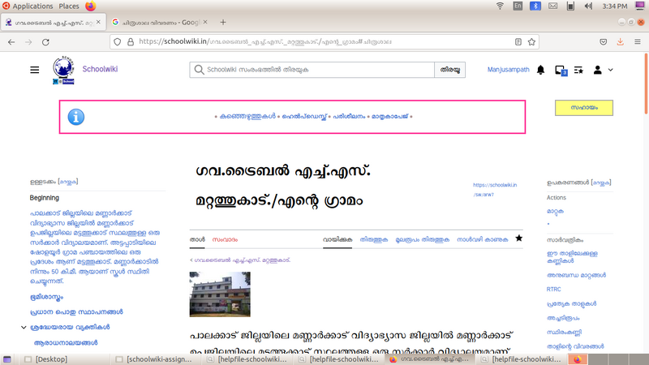Open ഭൂമിശാസ്ത്രം section in contents

click(x=46, y=297)
